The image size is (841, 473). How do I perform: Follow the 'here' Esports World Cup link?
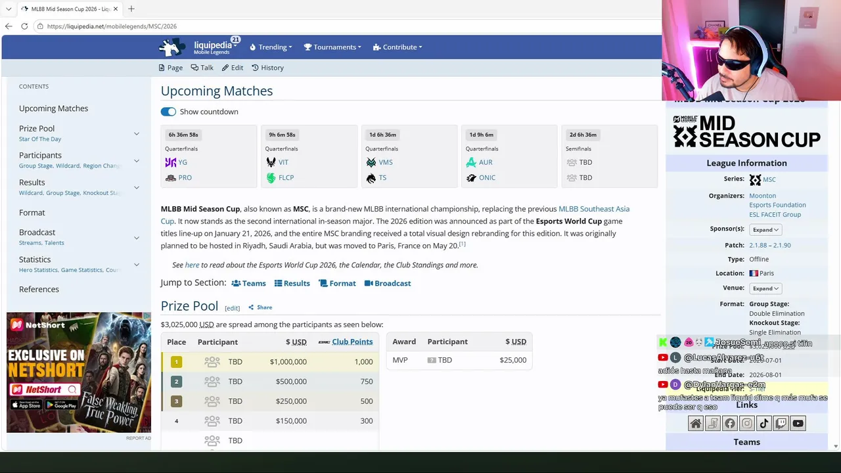click(x=192, y=265)
